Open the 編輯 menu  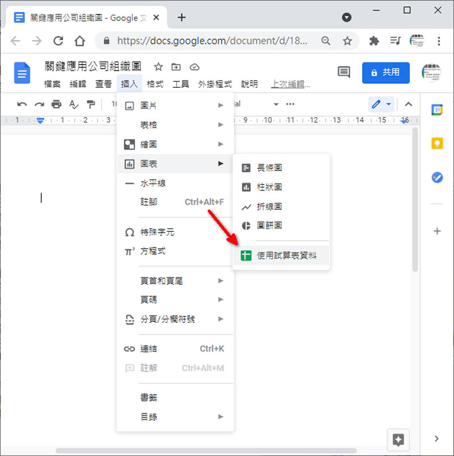(x=78, y=84)
